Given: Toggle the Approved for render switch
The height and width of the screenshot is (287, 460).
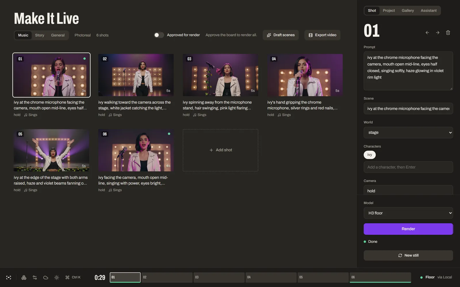Looking at the screenshot, I should point(159,35).
